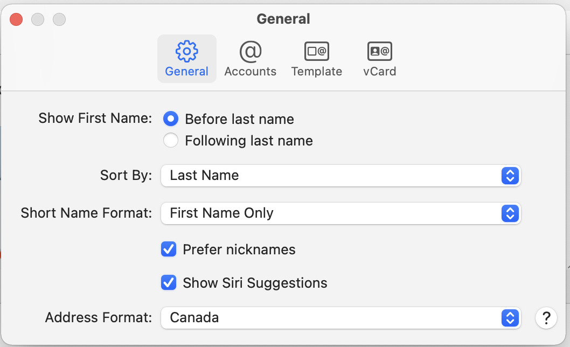
Task: Open the First Name Only dropdown
Action: (x=334, y=213)
